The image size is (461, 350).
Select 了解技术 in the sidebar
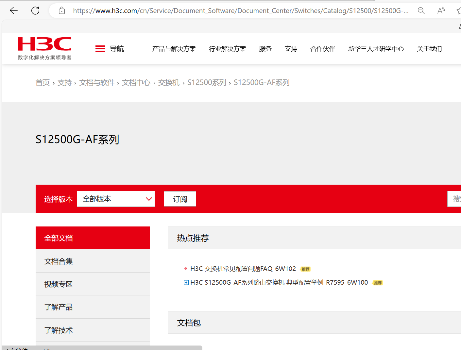click(93, 330)
